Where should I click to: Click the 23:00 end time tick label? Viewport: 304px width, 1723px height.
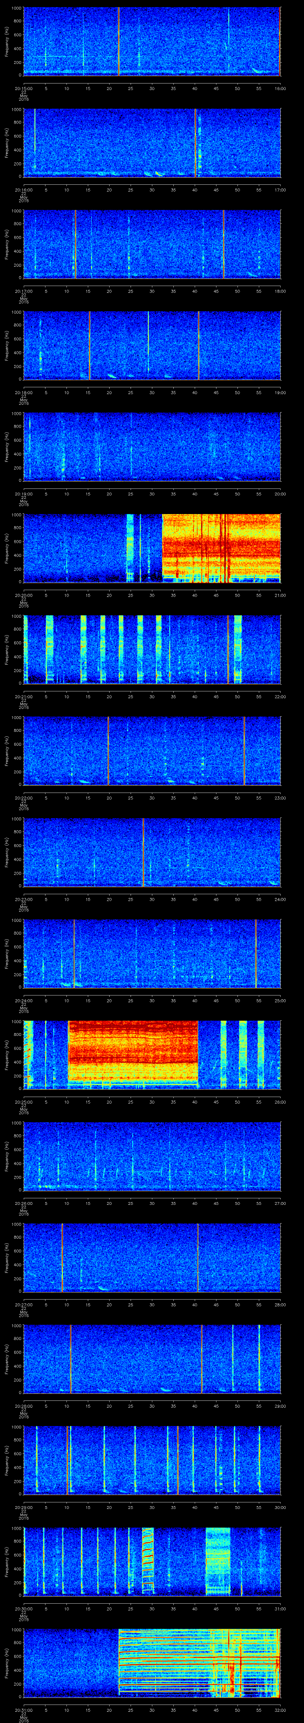point(280,798)
